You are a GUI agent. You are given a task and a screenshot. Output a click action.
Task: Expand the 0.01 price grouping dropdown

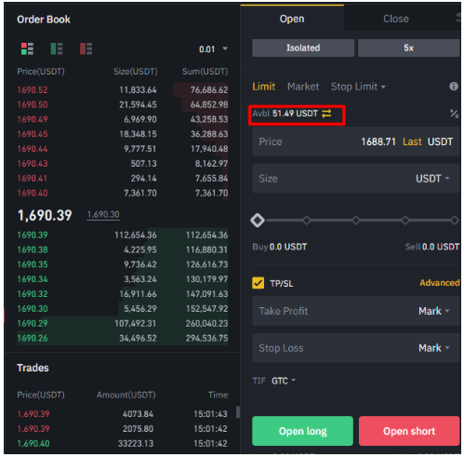[213, 49]
